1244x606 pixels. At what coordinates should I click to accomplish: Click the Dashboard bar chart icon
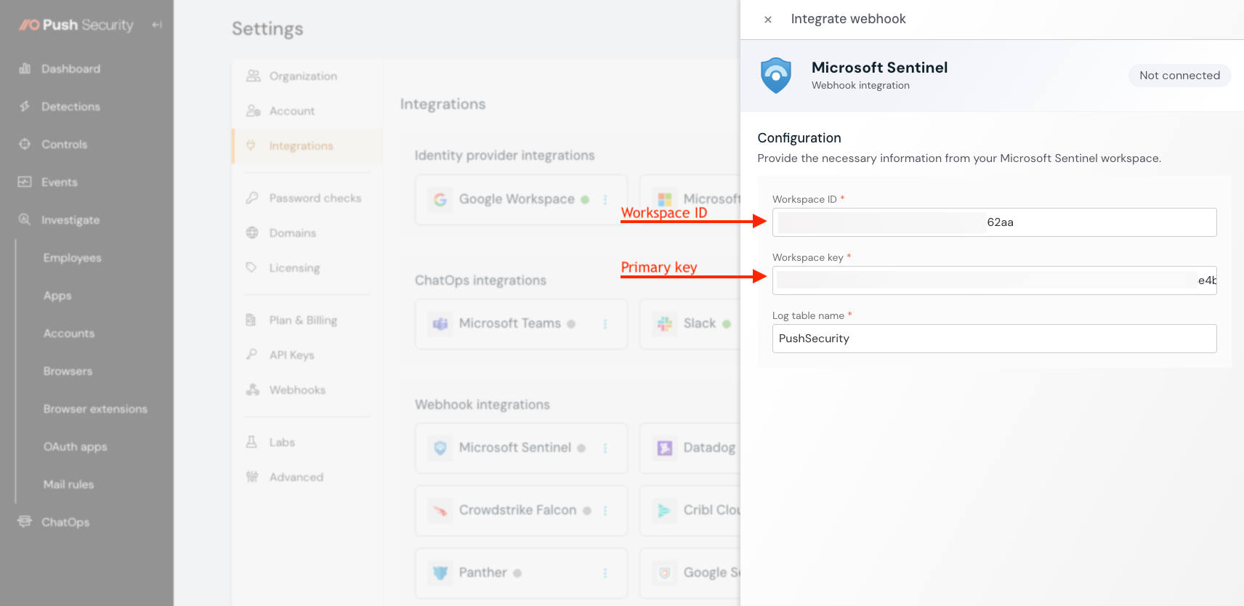coord(25,68)
